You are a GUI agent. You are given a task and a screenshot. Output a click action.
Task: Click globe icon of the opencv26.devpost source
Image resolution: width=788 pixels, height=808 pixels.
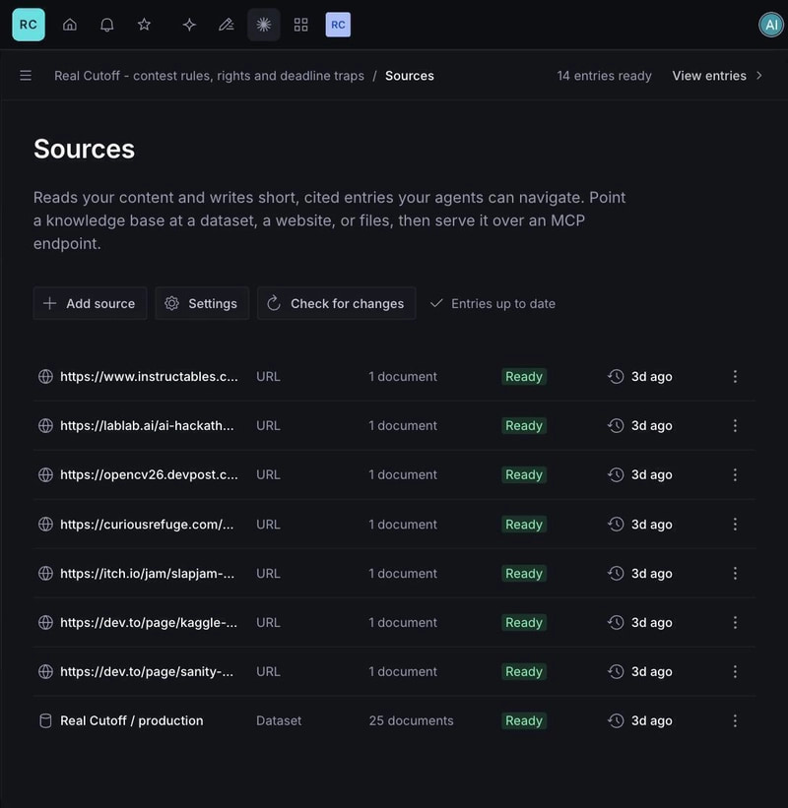coord(45,474)
